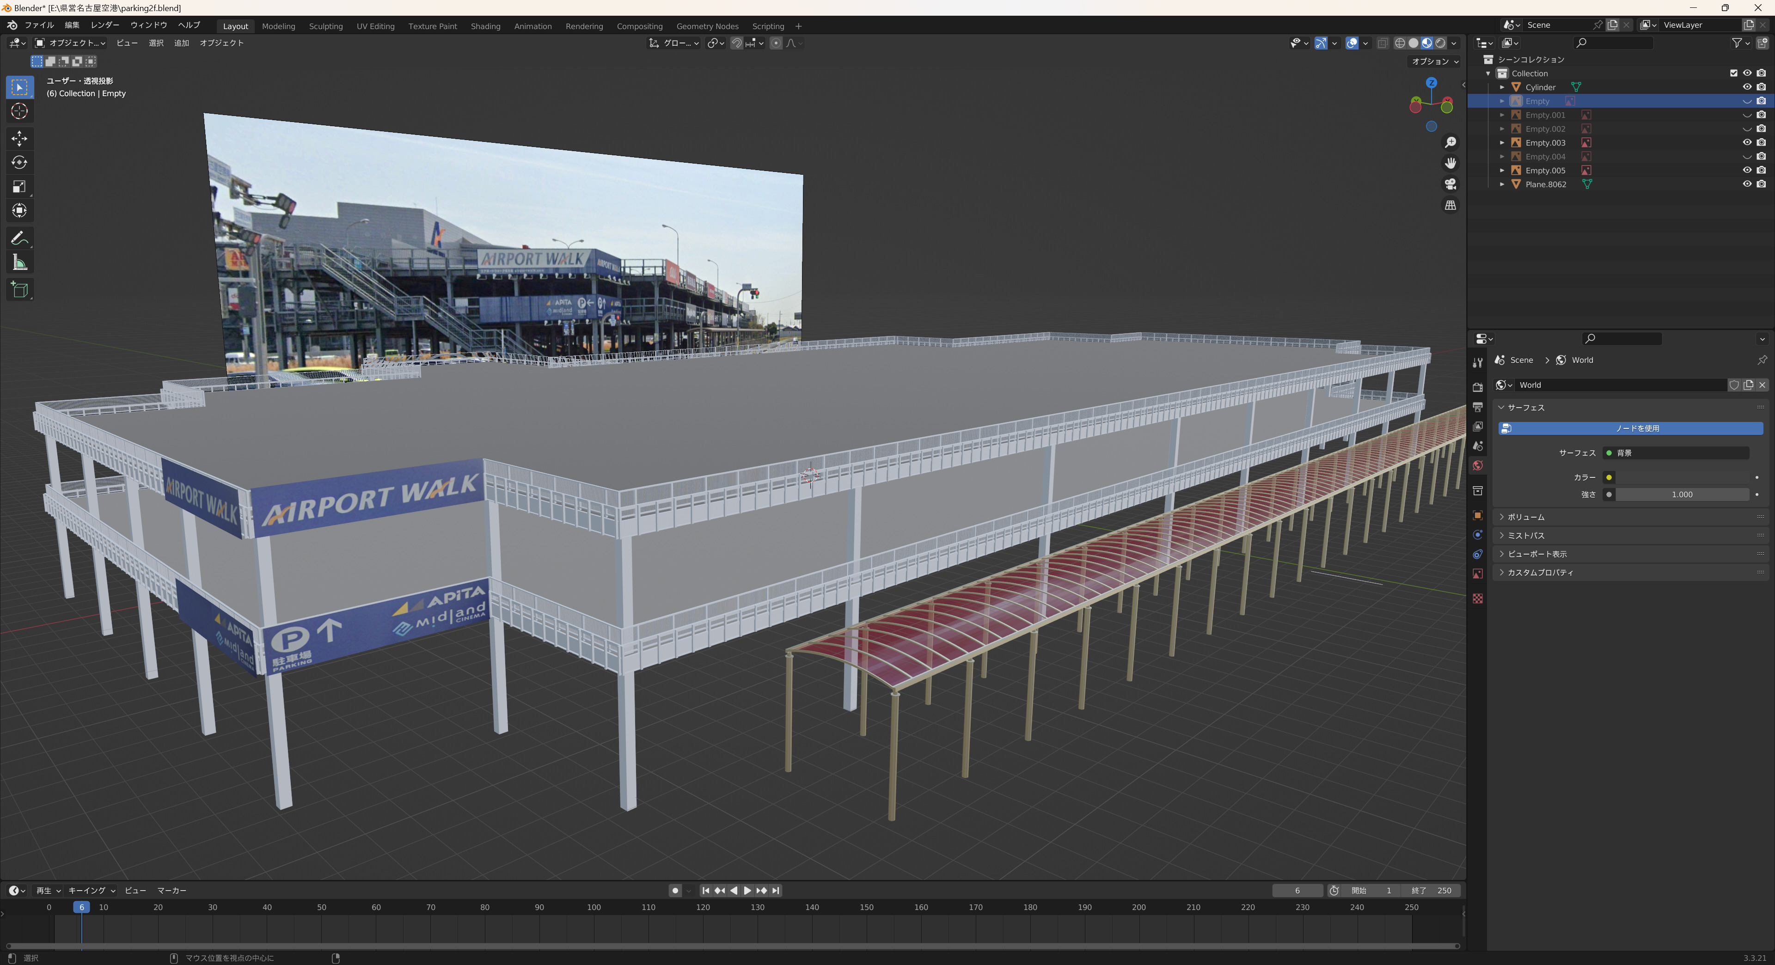
Task: Activate the Transform tool
Action: pyautogui.click(x=19, y=211)
